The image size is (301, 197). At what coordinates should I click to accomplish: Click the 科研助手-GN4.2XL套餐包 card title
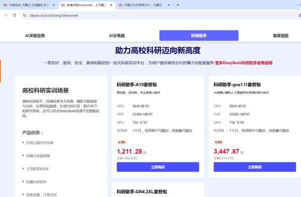coord(141,191)
